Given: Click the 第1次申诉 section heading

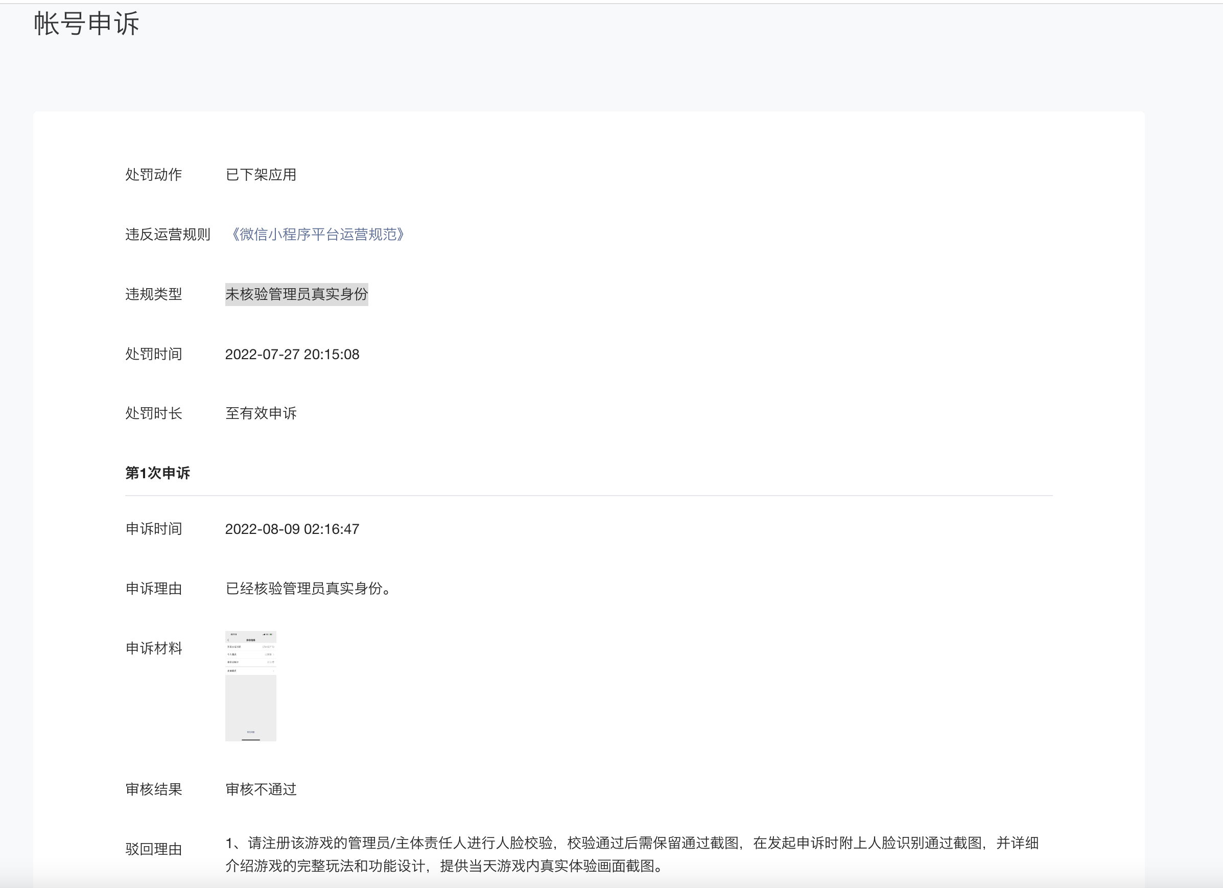Looking at the screenshot, I should pyautogui.click(x=157, y=473).
